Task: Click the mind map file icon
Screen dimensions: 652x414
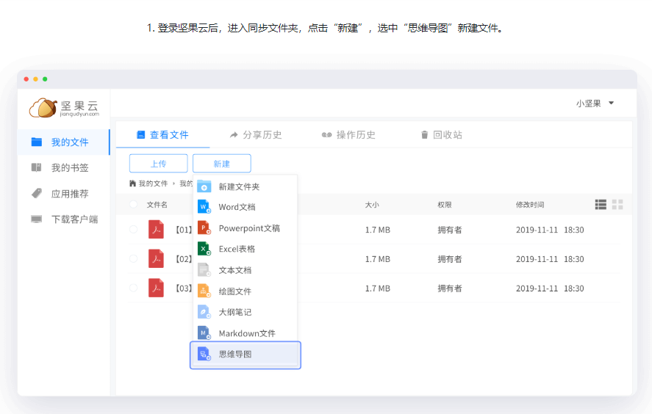Action: tap(204, 354)
